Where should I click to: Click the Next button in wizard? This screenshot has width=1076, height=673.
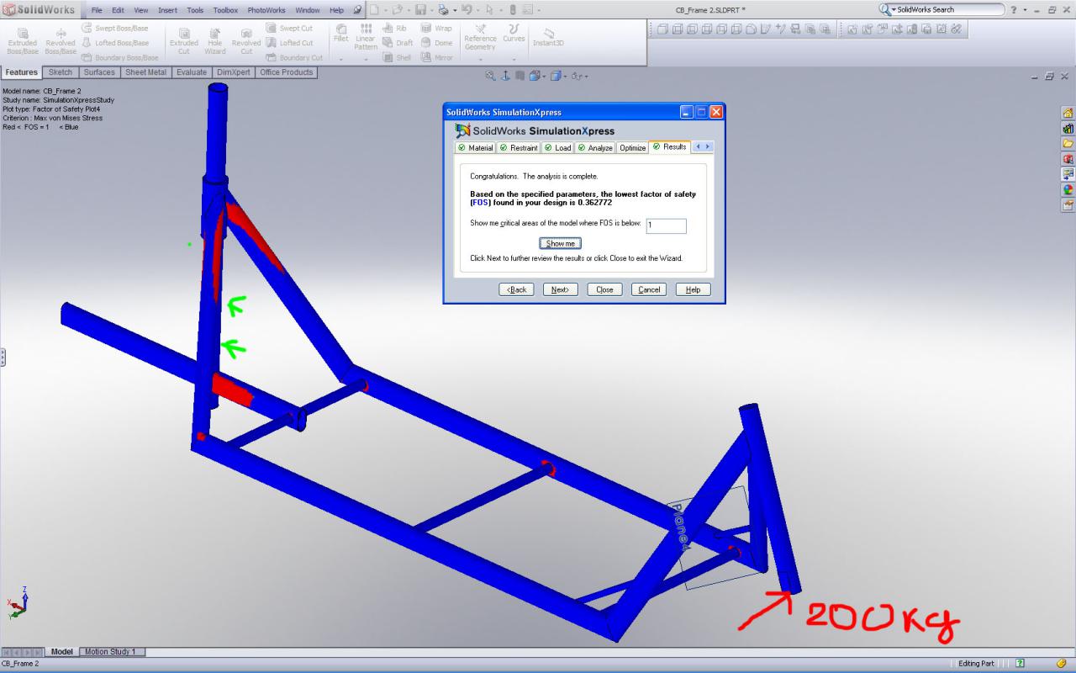[x=561, y=289]
